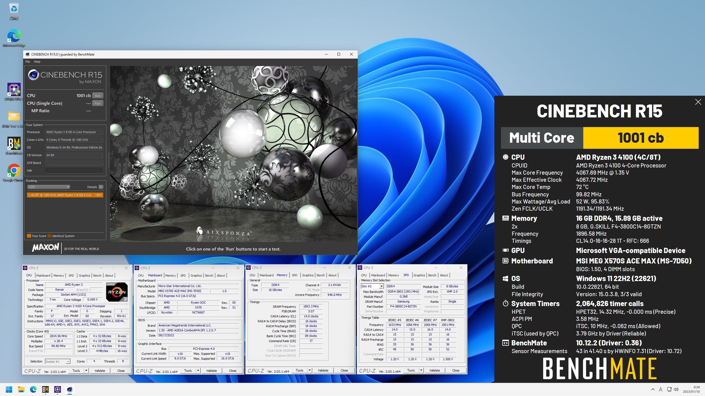Open SPD tab in Memory CPU-Z window
The height and width of the screenshot is (396, 705).
click(x=294, y=275)
